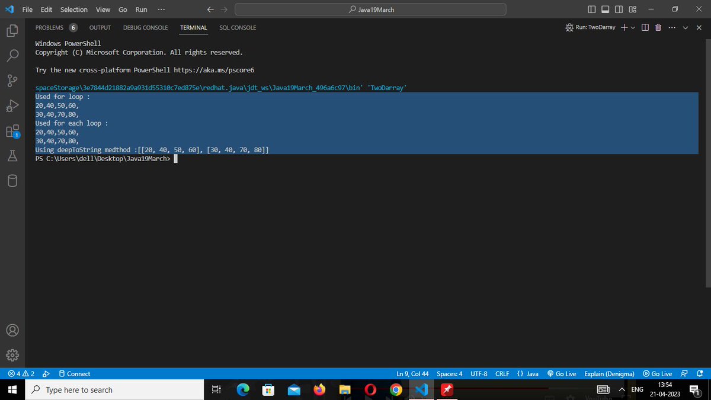Open Task View on the taskbar
The image size is (711, 400).
tap(216, 390)
